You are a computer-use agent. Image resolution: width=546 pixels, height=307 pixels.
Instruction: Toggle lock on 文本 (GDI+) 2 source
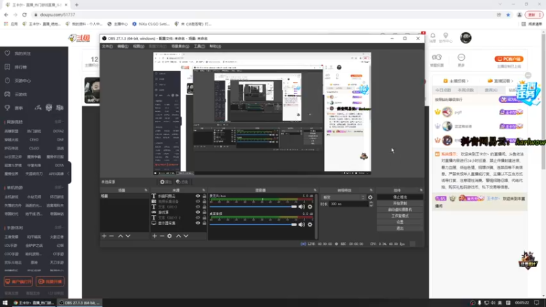(x=204, y=218)
